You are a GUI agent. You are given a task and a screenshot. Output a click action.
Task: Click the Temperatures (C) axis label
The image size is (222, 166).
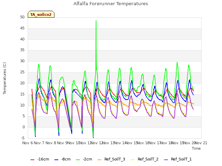tap(5, 78)
